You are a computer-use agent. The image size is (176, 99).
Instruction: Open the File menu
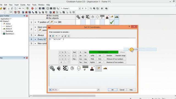[x=1, y=5]
